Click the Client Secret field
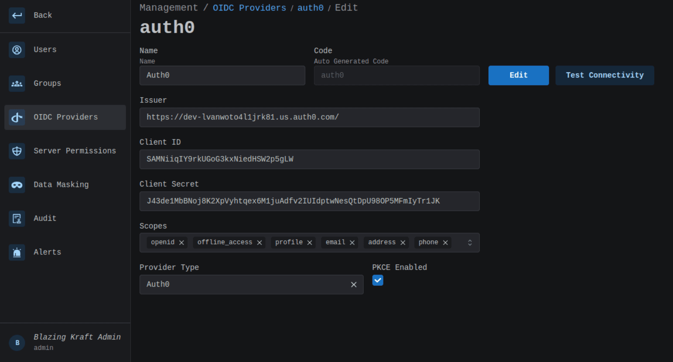This screenshot has height=362, width=673. click(310, 201)
